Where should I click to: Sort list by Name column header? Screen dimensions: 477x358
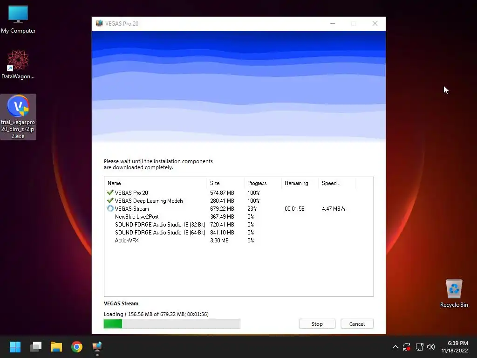156,183
